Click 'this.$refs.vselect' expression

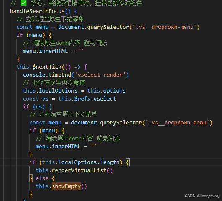[87, 98]
